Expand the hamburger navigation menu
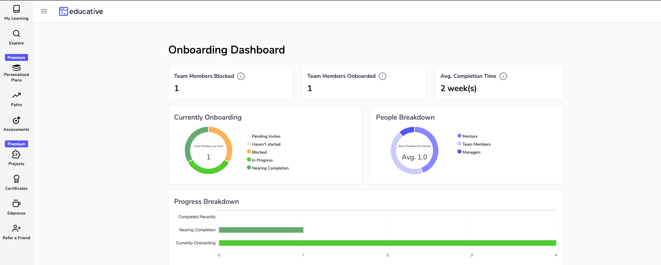 [x=44, y=11]
